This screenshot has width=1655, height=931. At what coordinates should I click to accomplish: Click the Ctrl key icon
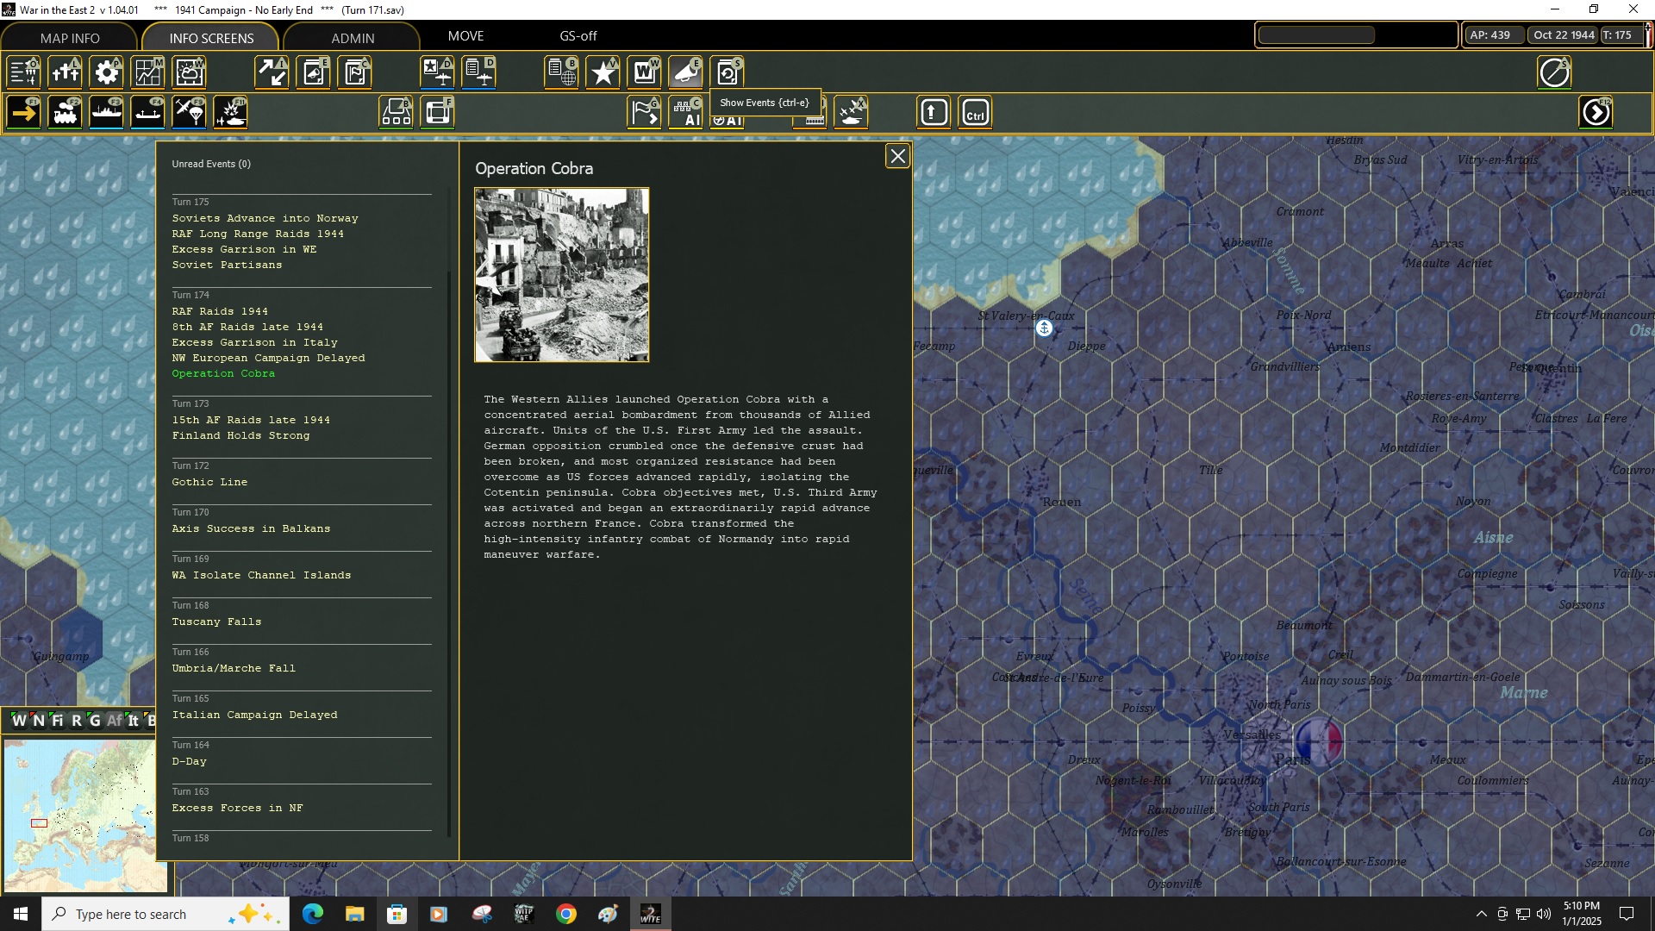976,112
